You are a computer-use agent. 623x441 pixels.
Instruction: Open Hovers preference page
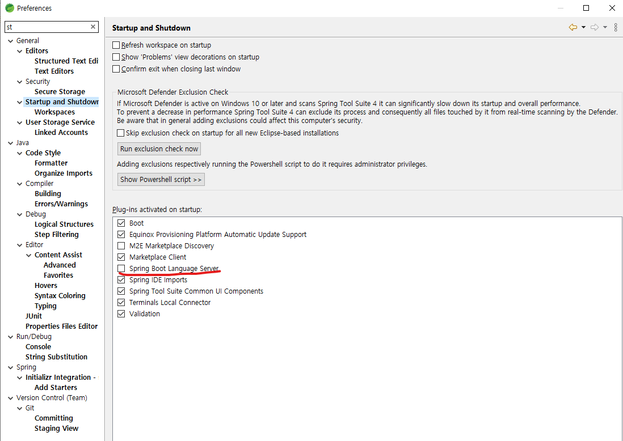46,285
